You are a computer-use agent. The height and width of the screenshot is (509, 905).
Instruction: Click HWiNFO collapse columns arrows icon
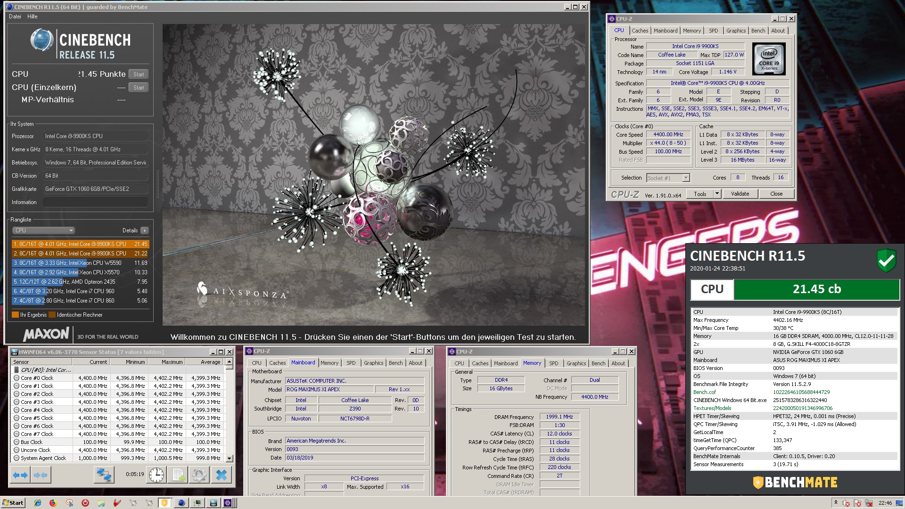(x=41, y=475)
